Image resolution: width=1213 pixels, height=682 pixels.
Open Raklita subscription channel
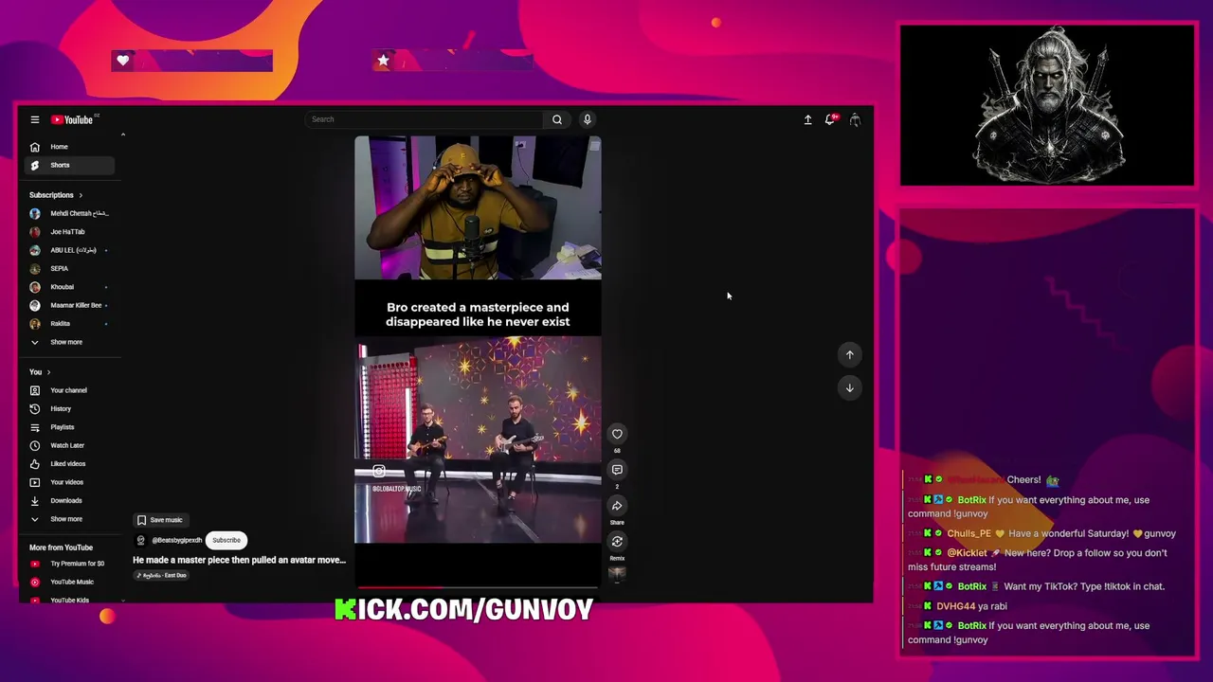coord(71,324)
